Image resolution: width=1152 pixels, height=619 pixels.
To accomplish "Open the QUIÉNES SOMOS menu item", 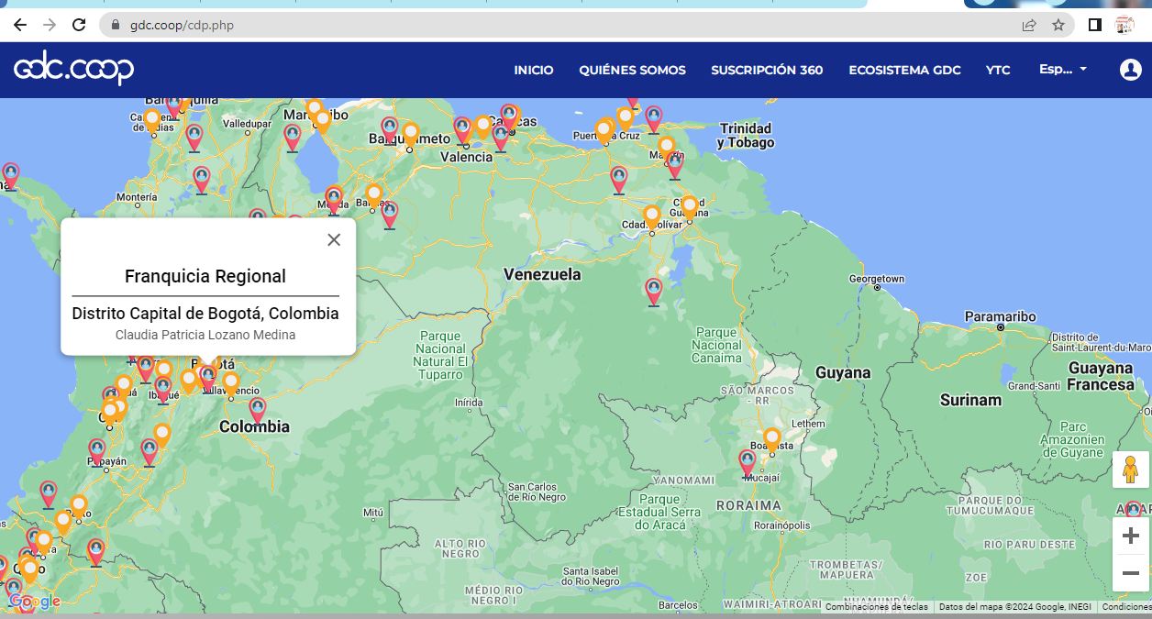I will coord(632,70).
